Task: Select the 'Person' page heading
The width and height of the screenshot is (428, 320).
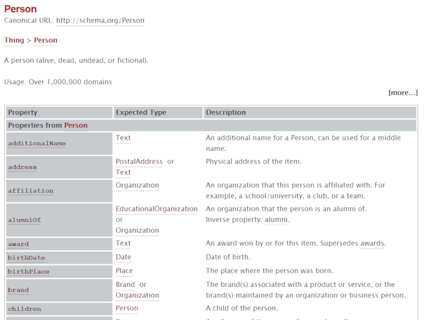Action: [20, 9]
